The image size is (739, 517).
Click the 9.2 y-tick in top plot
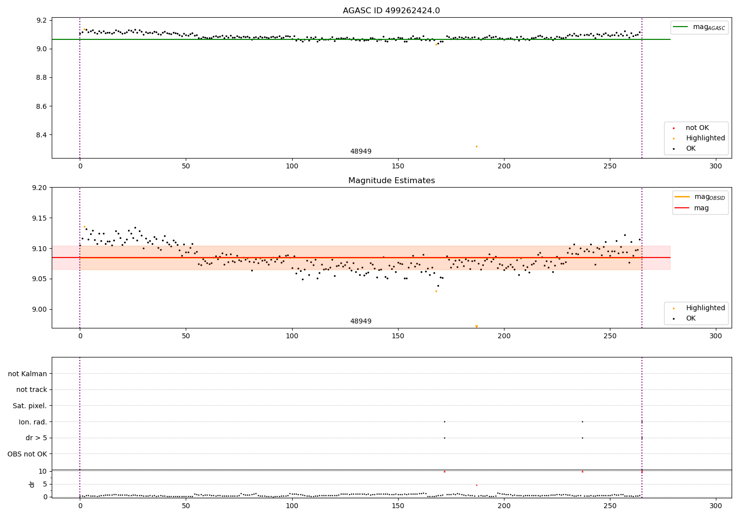click(42, 20)
